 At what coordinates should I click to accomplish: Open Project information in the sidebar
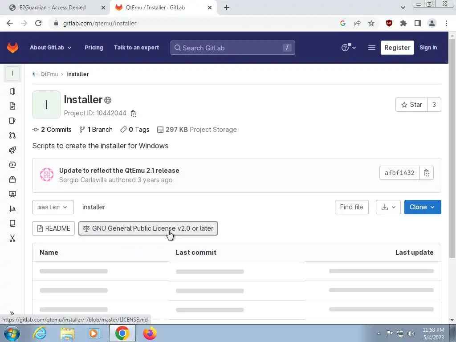pos(12,91)
